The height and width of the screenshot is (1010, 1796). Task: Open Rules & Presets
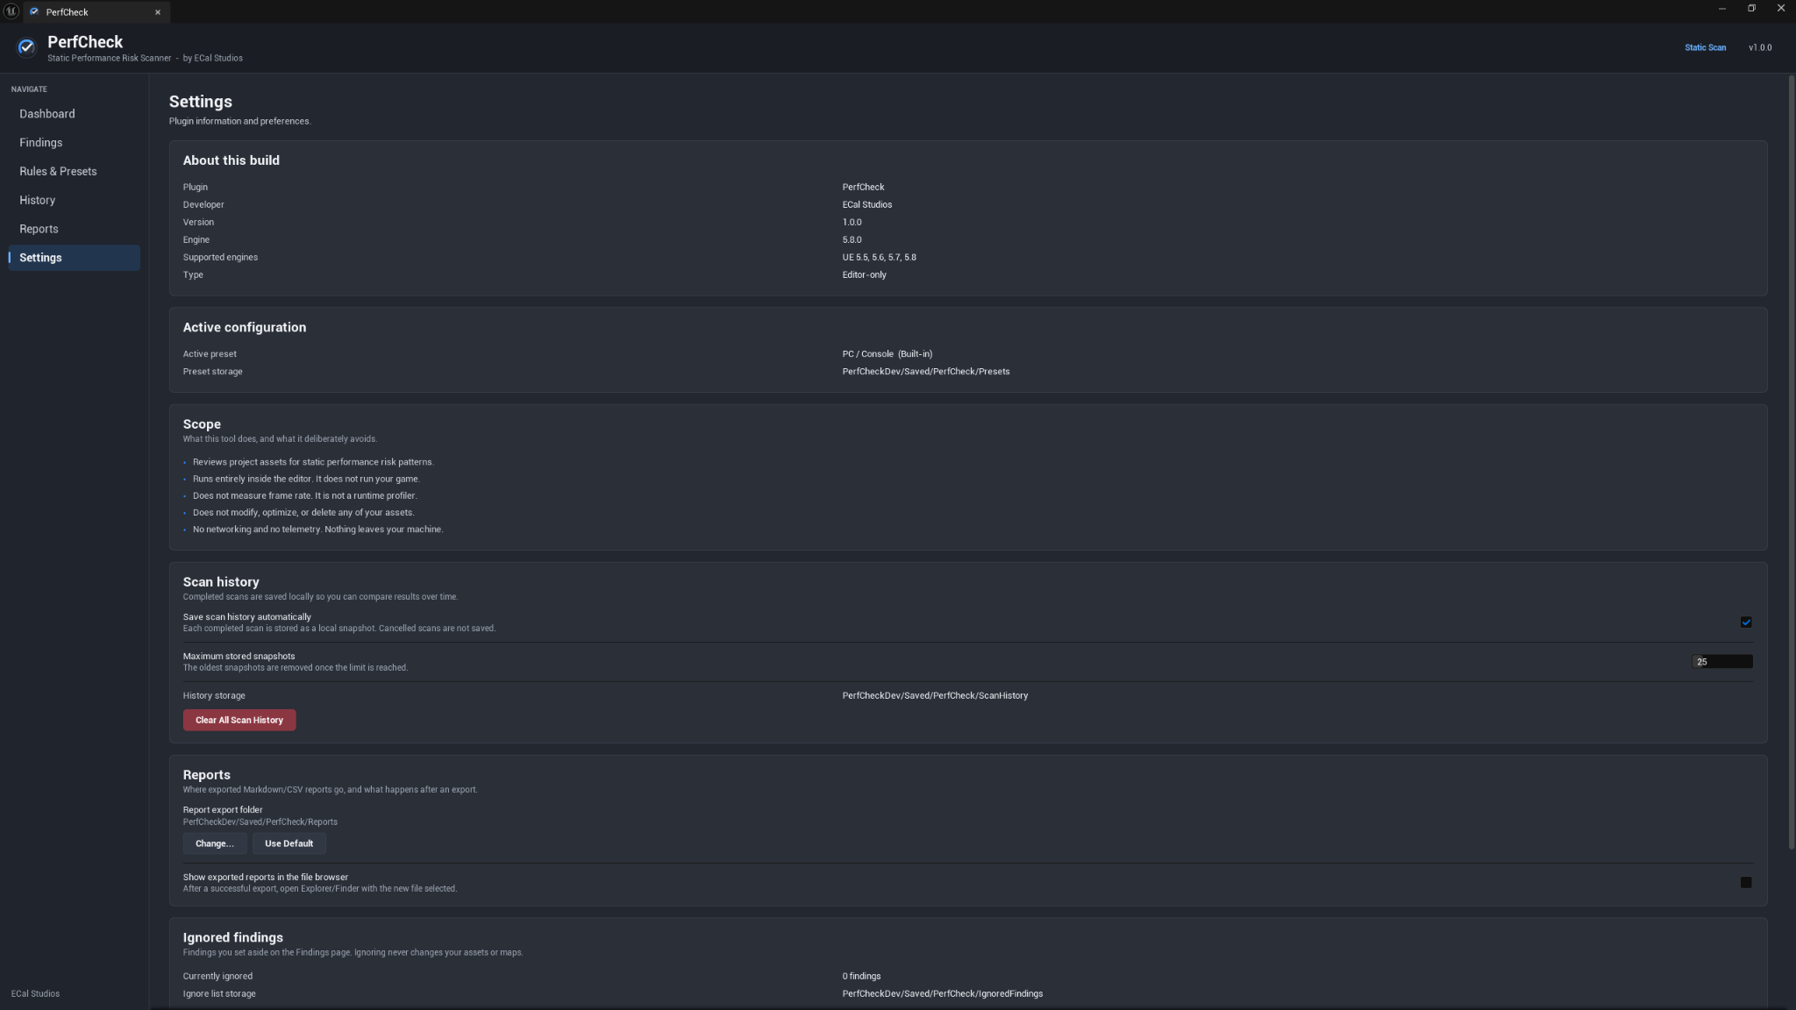tap(74, 172)
